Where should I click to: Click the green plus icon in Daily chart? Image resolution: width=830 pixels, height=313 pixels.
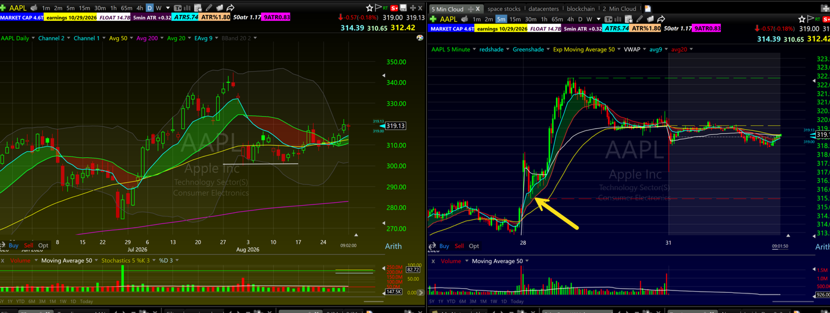point(4,8)
